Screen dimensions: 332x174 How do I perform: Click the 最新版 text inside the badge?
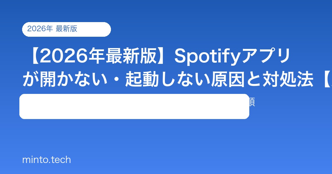[67, 29]
